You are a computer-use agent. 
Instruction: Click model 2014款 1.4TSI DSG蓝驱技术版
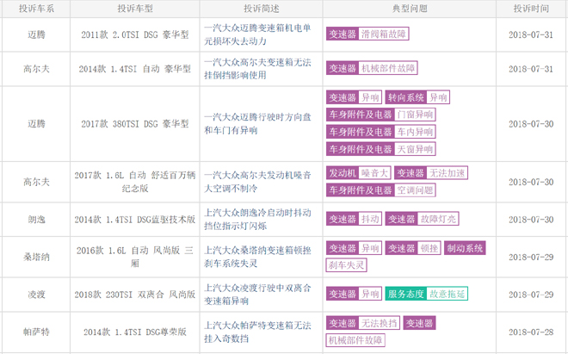[x=135, y=220]
